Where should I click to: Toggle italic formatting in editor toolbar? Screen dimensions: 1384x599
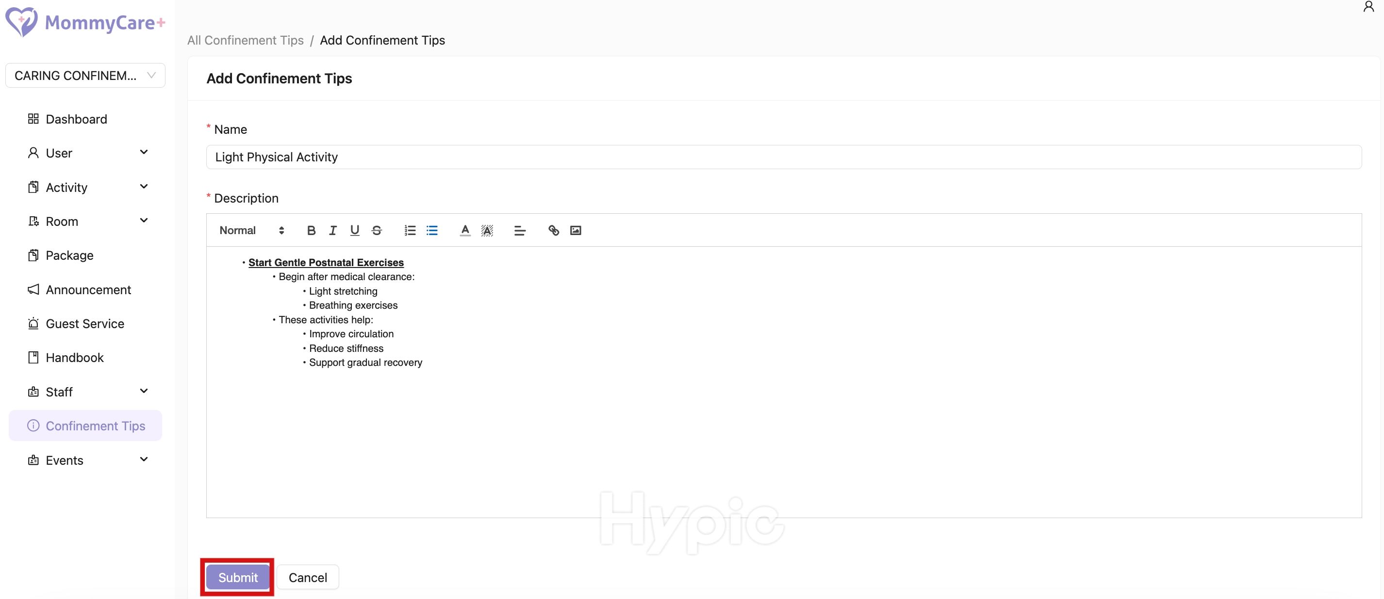pos(332,230)
